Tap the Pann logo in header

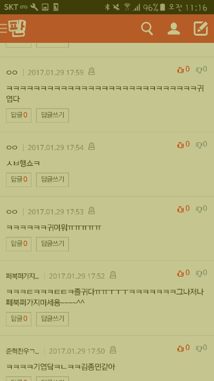pyautogui.click(x=17, y=29)
